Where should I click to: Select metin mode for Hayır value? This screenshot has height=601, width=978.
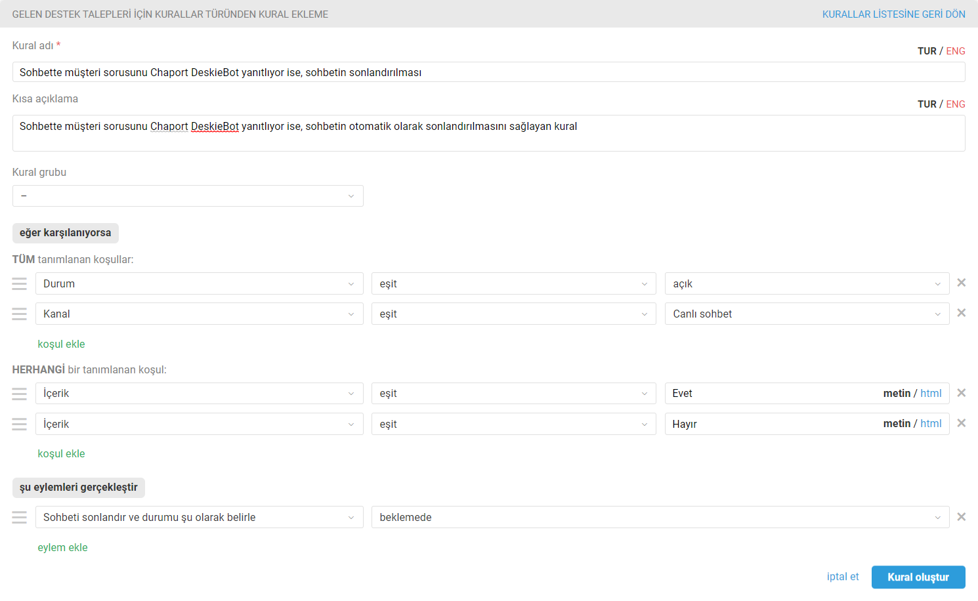897,423
